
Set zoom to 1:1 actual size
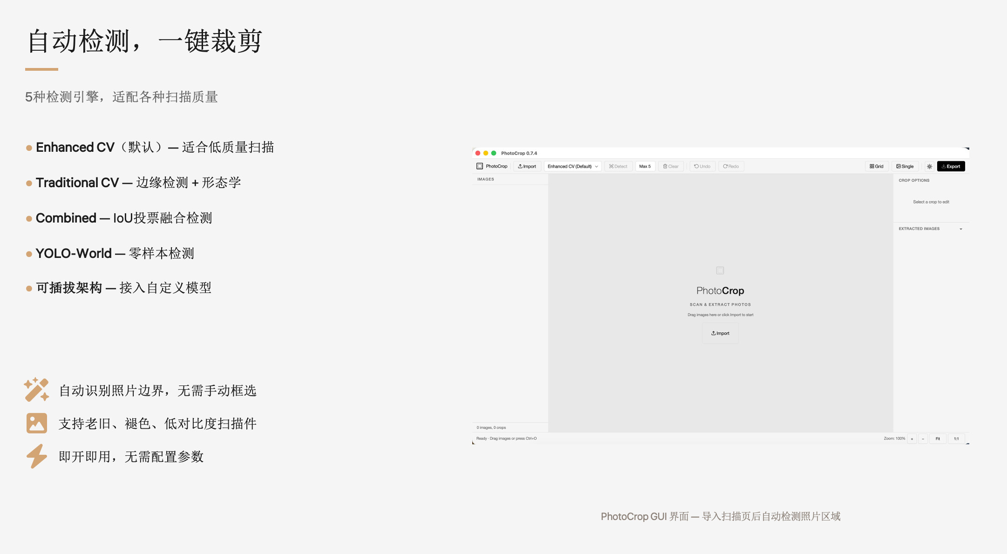click(956, 439)
